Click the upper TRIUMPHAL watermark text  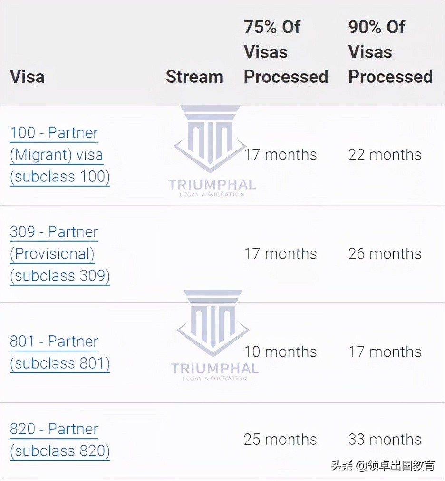[212, 185]
